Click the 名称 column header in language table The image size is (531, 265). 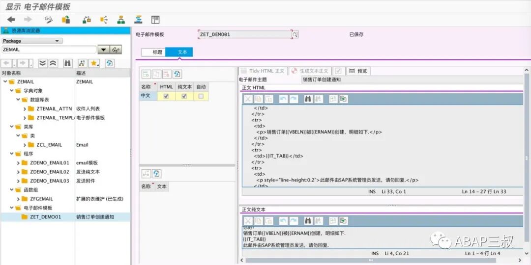point(148,87)
